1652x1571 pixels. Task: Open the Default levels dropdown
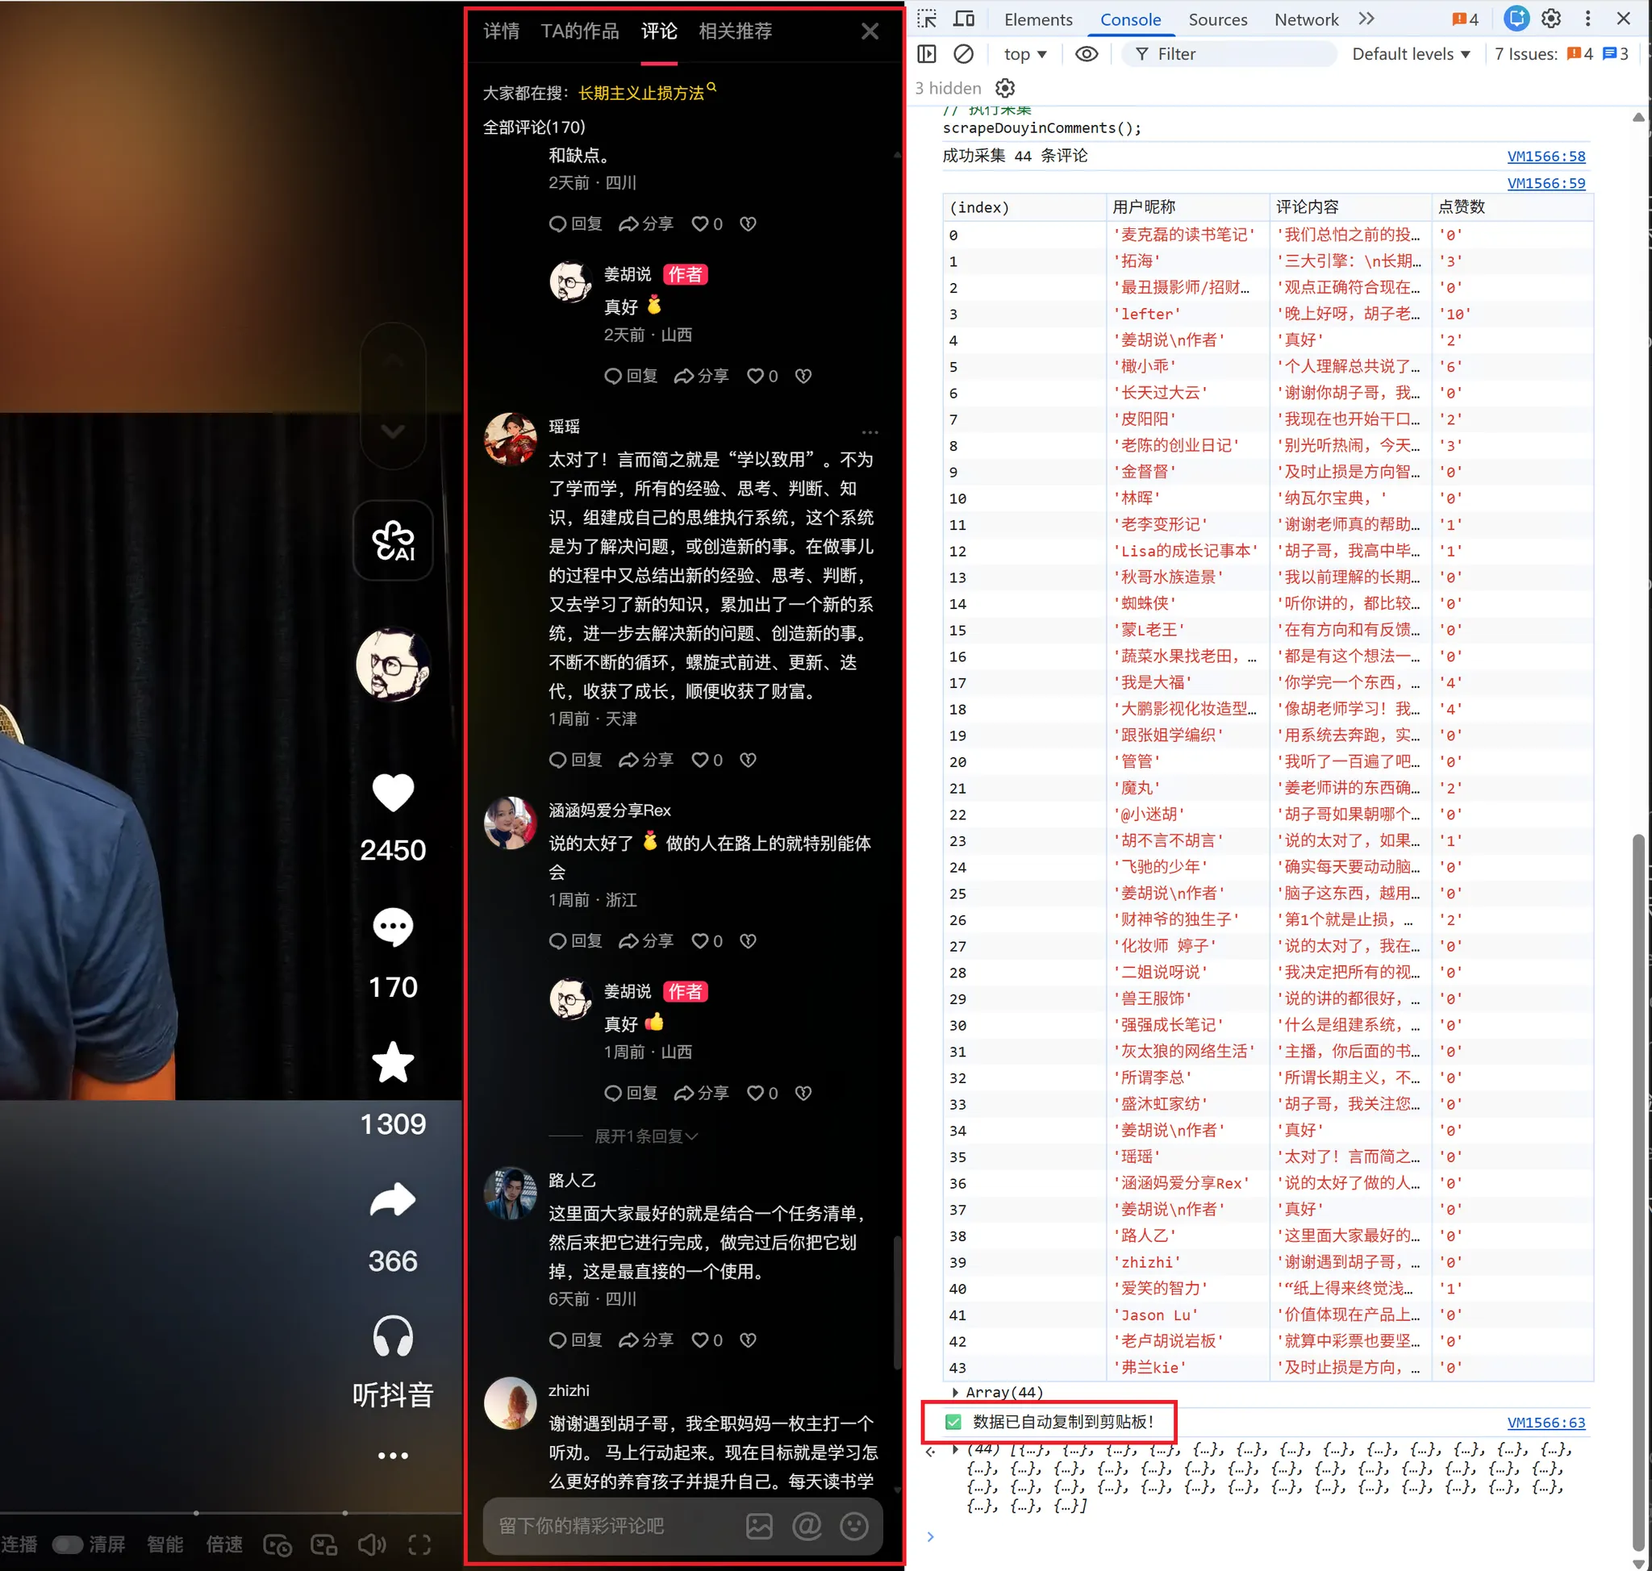coord(1411,54)
